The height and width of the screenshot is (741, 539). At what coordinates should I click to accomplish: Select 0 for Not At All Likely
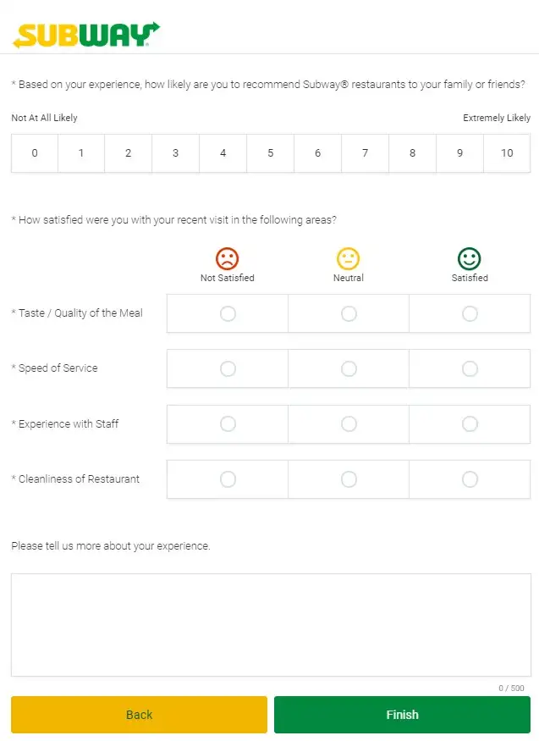point(34,153)
